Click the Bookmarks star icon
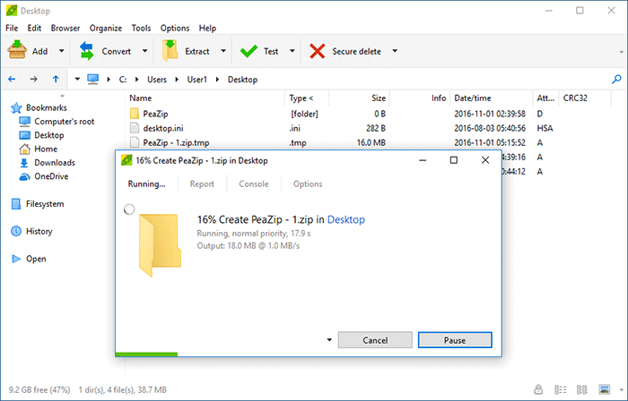 [16, 107]
